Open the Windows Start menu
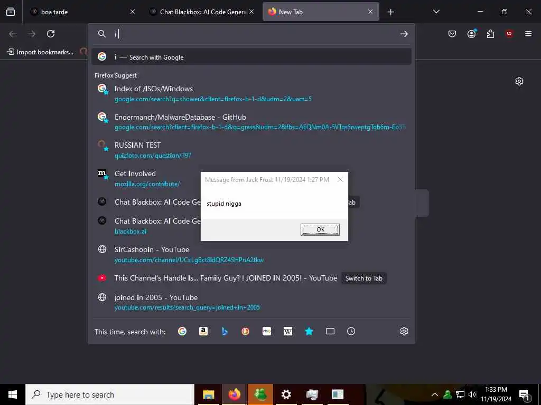The image size is (541, 405). (x=13, y=394)
